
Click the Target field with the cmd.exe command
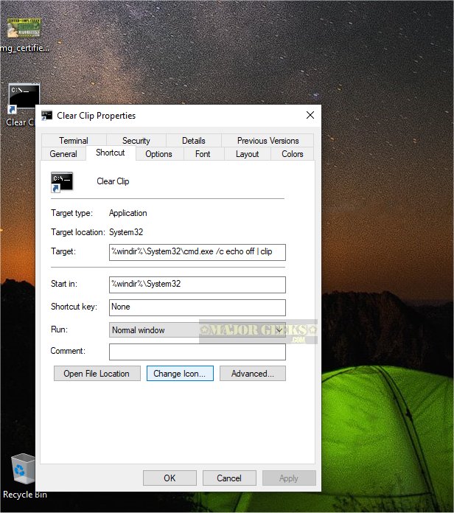[198, 252]
